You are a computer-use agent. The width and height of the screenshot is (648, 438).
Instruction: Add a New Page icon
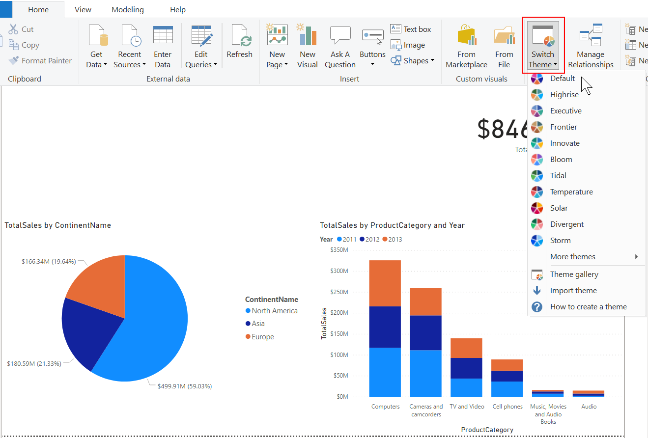[x=277, y=35]
